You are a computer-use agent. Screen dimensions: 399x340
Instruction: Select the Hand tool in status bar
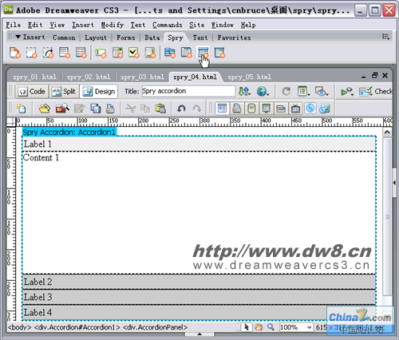click(259, 327)
